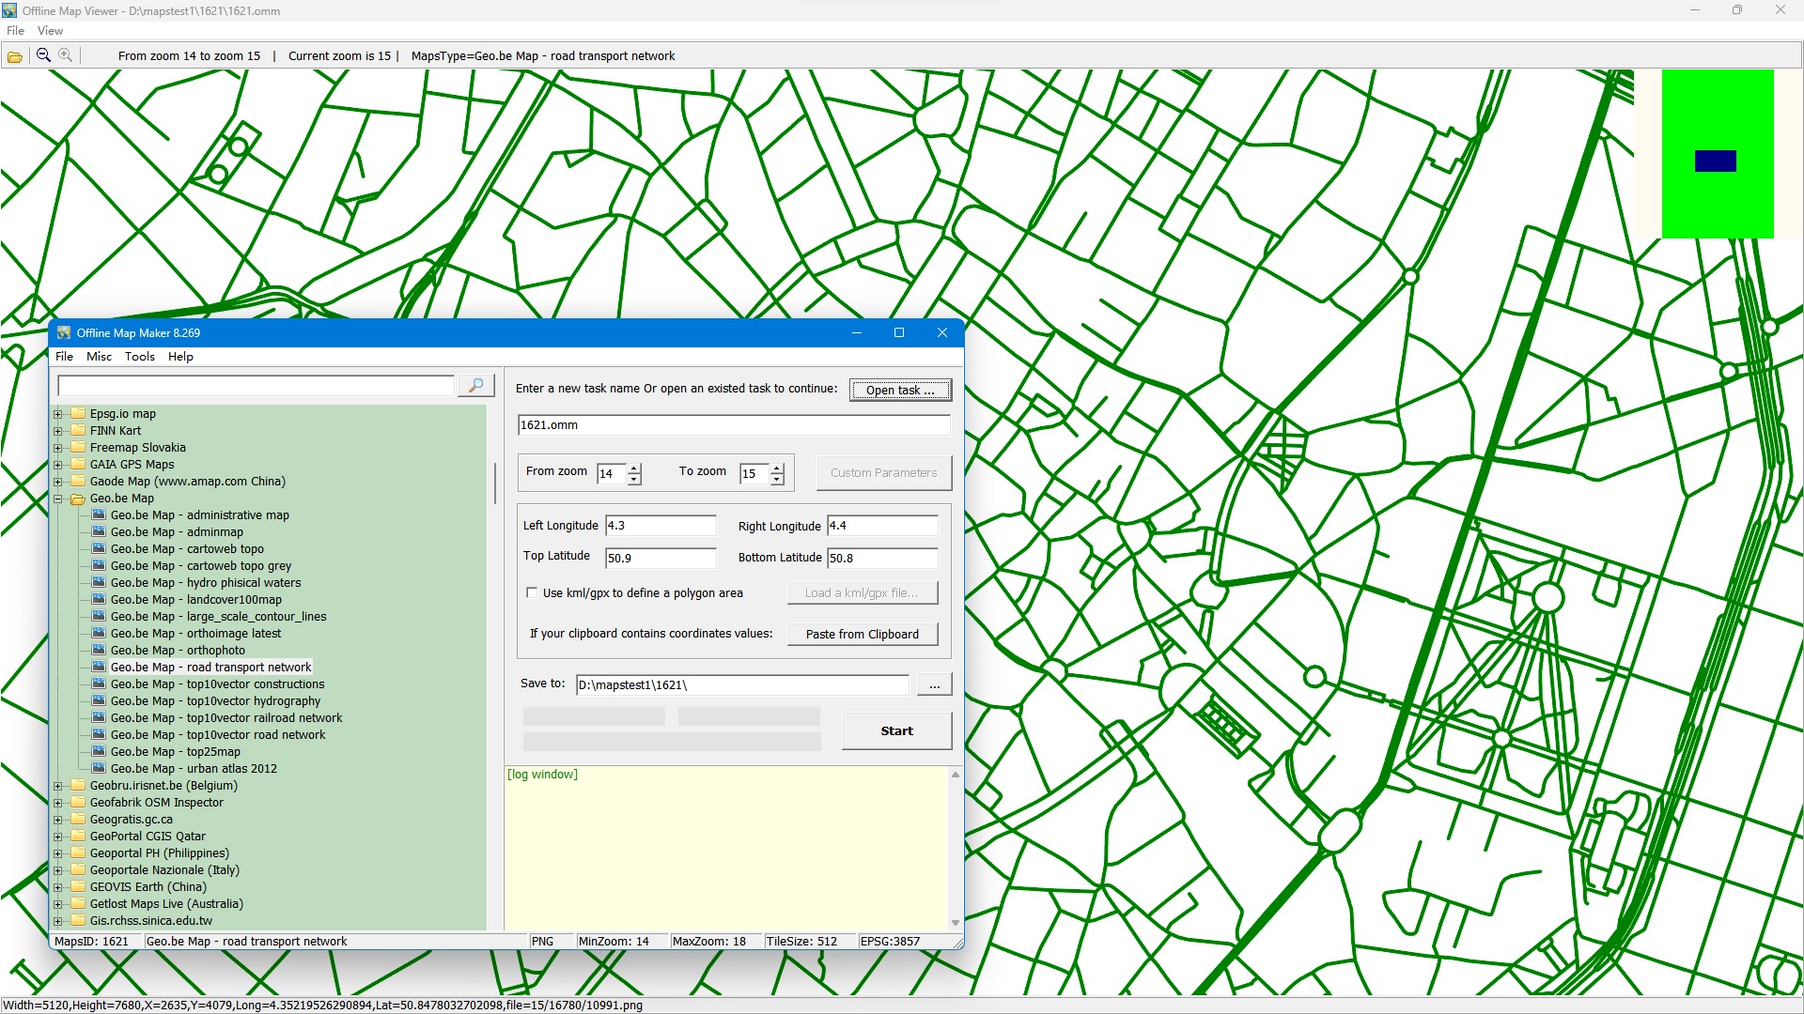
Task: Click the icon beside Geo.be Map - top10vector road network
Action: [99, 734]
